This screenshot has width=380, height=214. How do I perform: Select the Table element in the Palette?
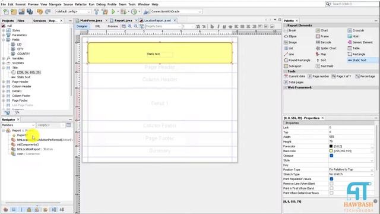pos(354,48)
